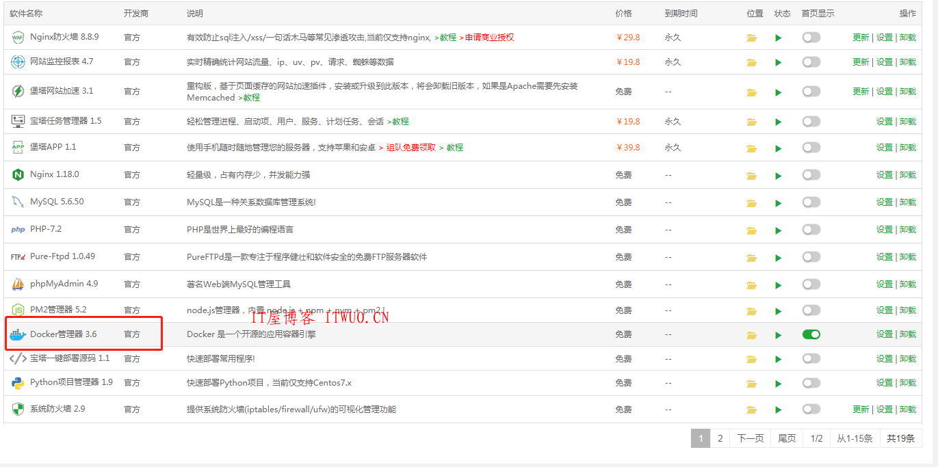Viewport: 938px width, 467px height.
Task: Click 更新 for Nginx防火墙 8.8.9
Action: [x=861, y=38]
